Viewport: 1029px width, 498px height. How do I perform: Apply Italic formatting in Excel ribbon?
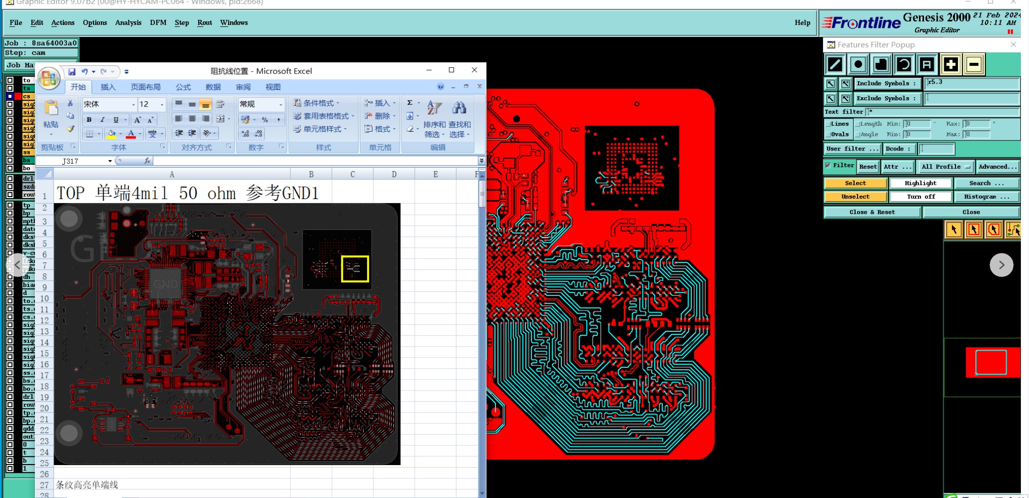(x=102, y=120)
